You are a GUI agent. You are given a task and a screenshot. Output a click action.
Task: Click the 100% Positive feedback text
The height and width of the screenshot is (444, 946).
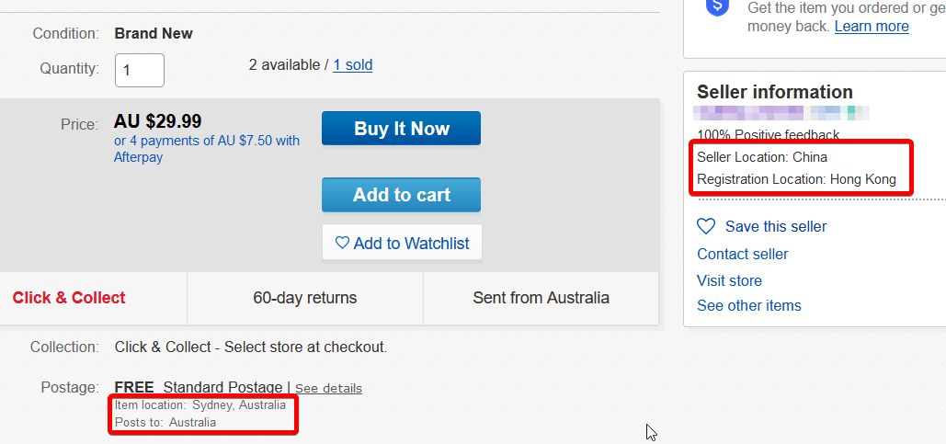click(768, 135)
